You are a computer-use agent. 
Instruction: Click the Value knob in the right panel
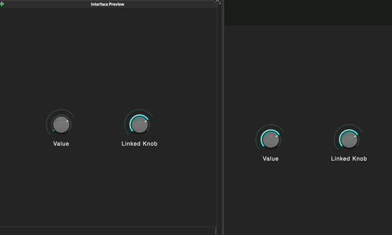click(271, 139)
